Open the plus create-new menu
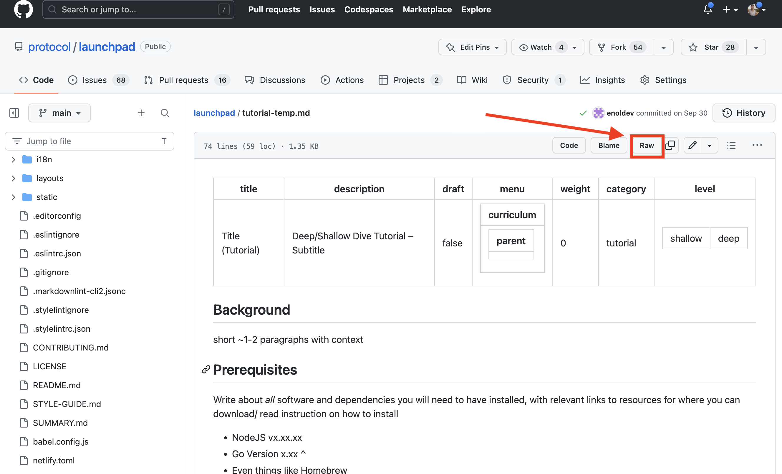The image size is (782, 474). pos(730,9)
